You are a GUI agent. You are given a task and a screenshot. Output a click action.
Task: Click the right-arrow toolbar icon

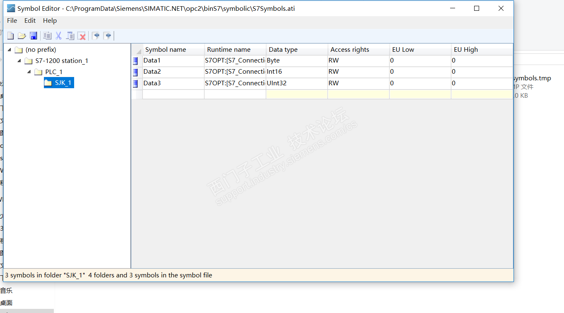[x=108, y=36]
